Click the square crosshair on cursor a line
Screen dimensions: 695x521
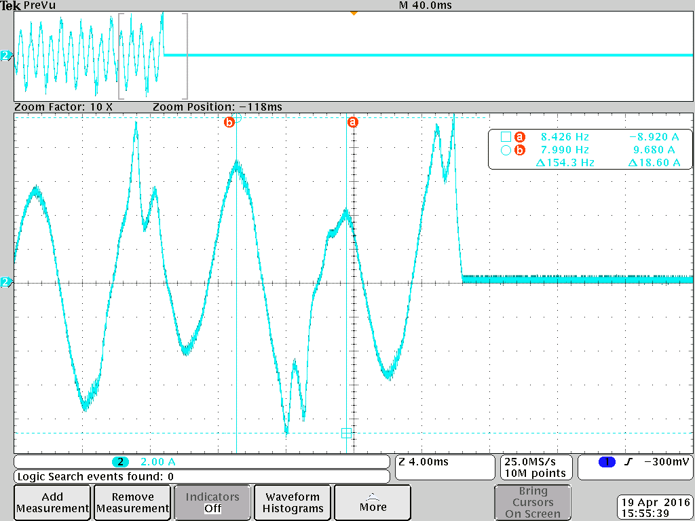coord(347,433)
